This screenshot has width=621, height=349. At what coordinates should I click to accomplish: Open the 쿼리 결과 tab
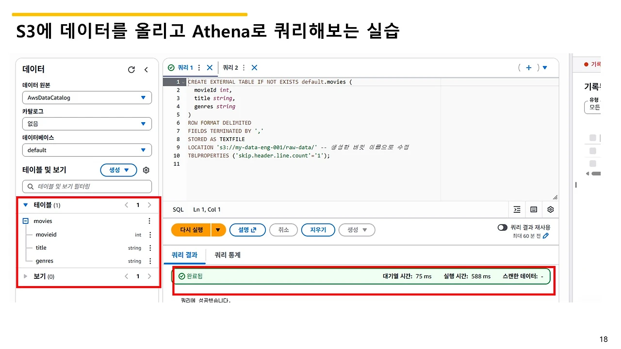185,255
